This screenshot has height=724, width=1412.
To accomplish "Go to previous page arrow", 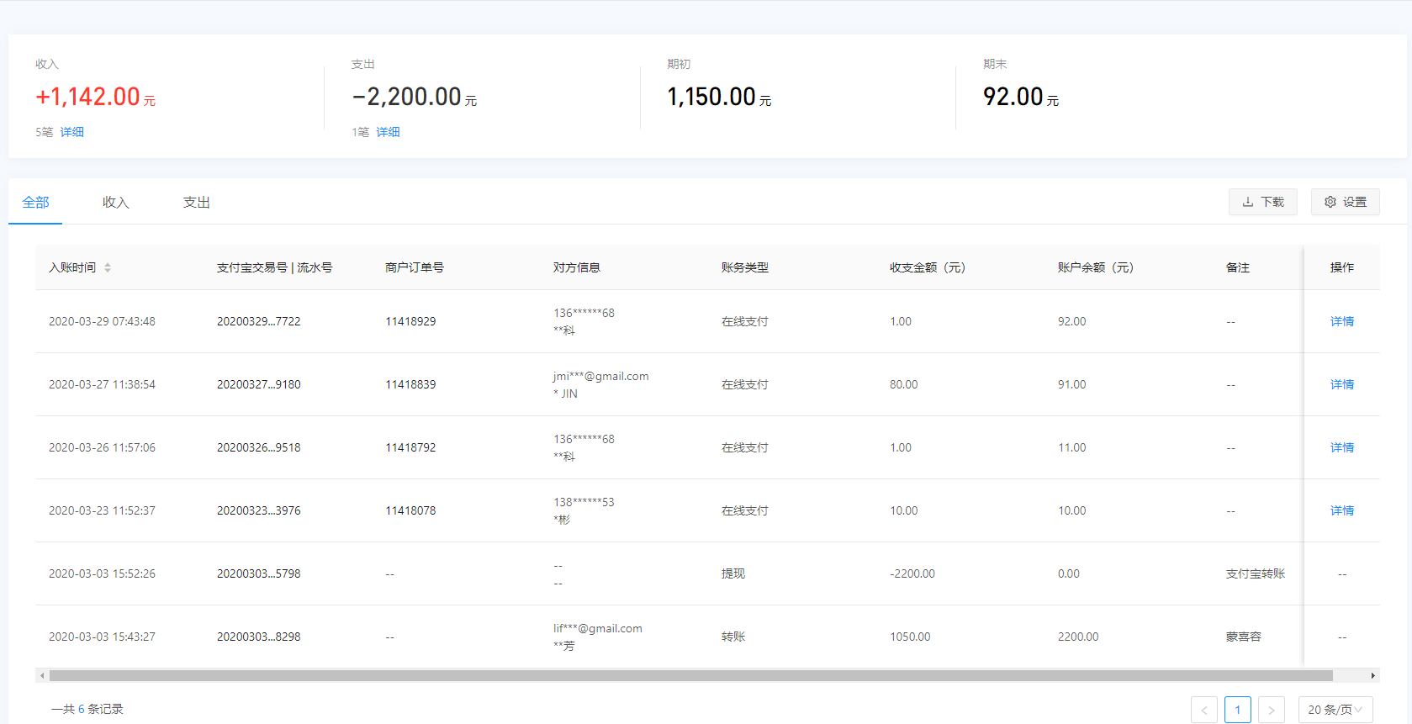I will coord(1204,710).
